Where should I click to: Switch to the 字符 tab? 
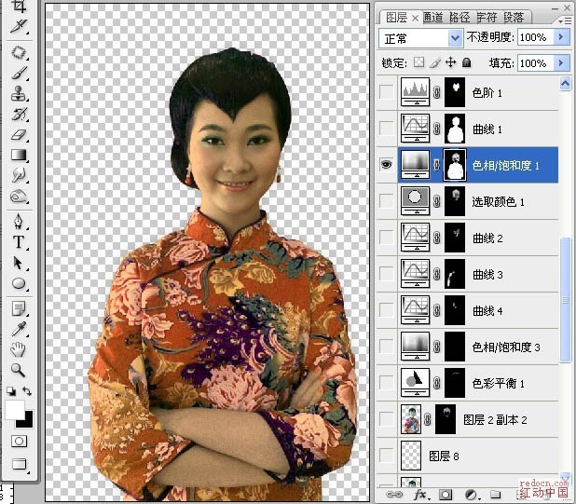pyautogui.click(x=487, y=18)
